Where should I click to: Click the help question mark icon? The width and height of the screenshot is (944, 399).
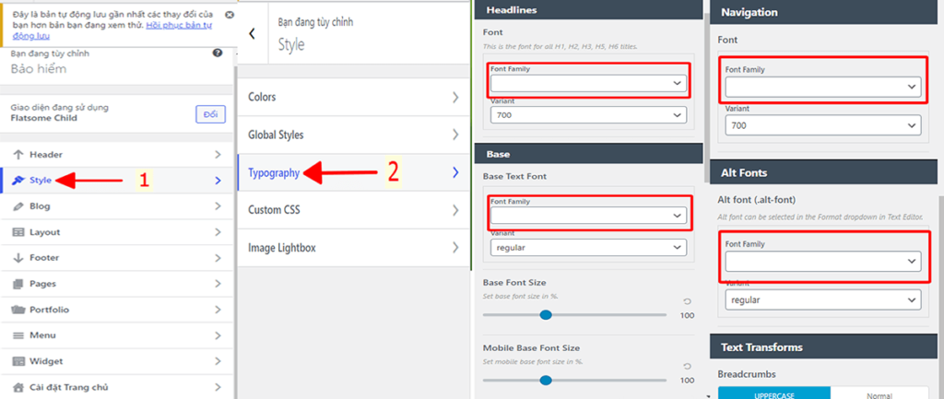218,53
